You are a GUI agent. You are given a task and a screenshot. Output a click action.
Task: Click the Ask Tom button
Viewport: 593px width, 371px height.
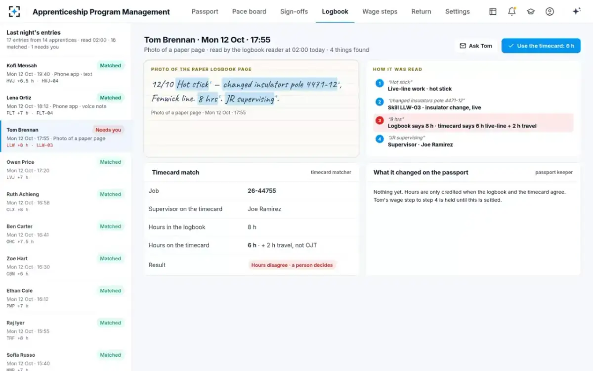coord(476,46)
